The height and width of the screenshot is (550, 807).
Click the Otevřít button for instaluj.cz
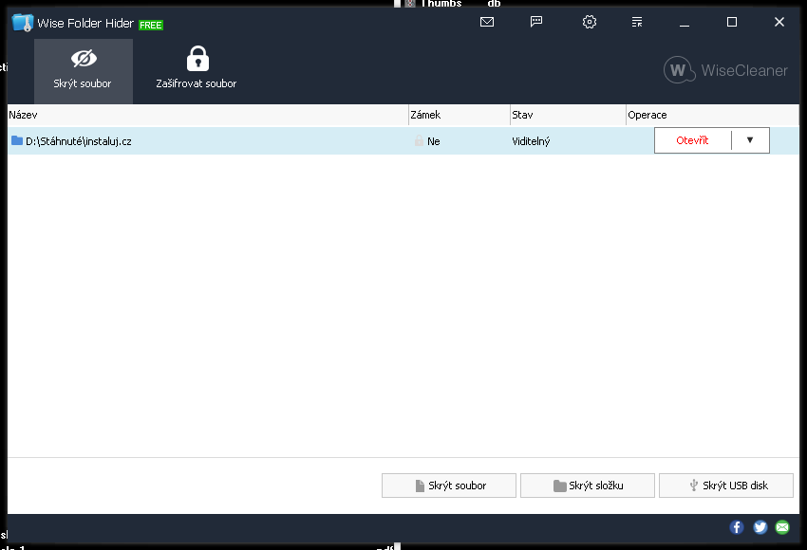click(692, 140)
